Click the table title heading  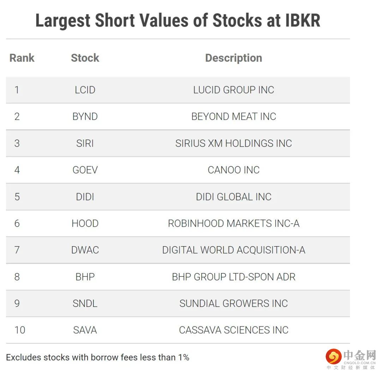click(178, 20)
